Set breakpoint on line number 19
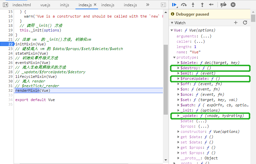Screen dimensions: 256x164 pos(10,30)
